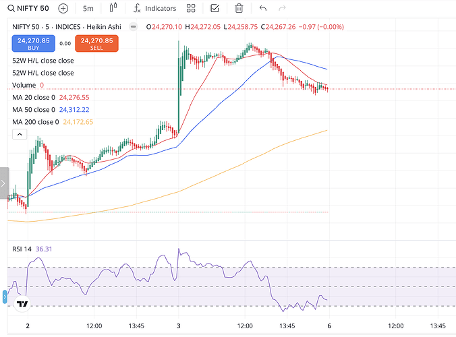This screenshot has height=337, width=456.
Task: Open NIFTY 50 symbol search
Action: point(28,8)
